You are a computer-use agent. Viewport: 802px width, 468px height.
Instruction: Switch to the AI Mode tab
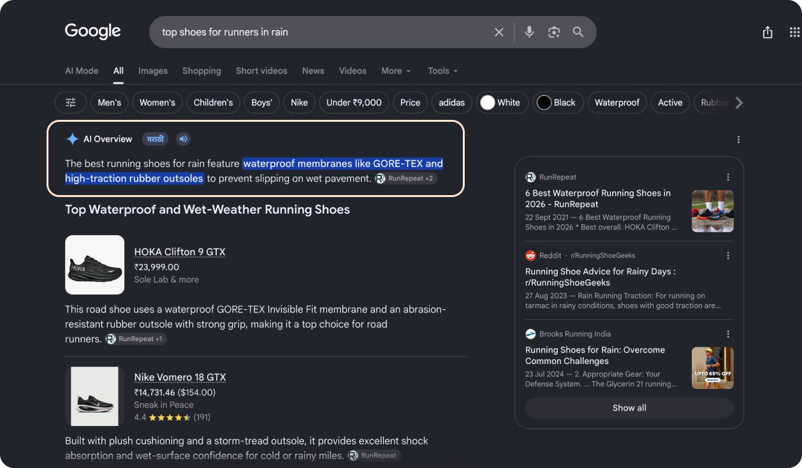pyautogui.click(x=82, y=71)
